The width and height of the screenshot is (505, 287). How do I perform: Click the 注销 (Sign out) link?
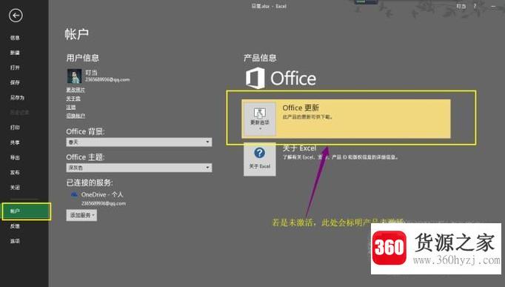(71, 107)
